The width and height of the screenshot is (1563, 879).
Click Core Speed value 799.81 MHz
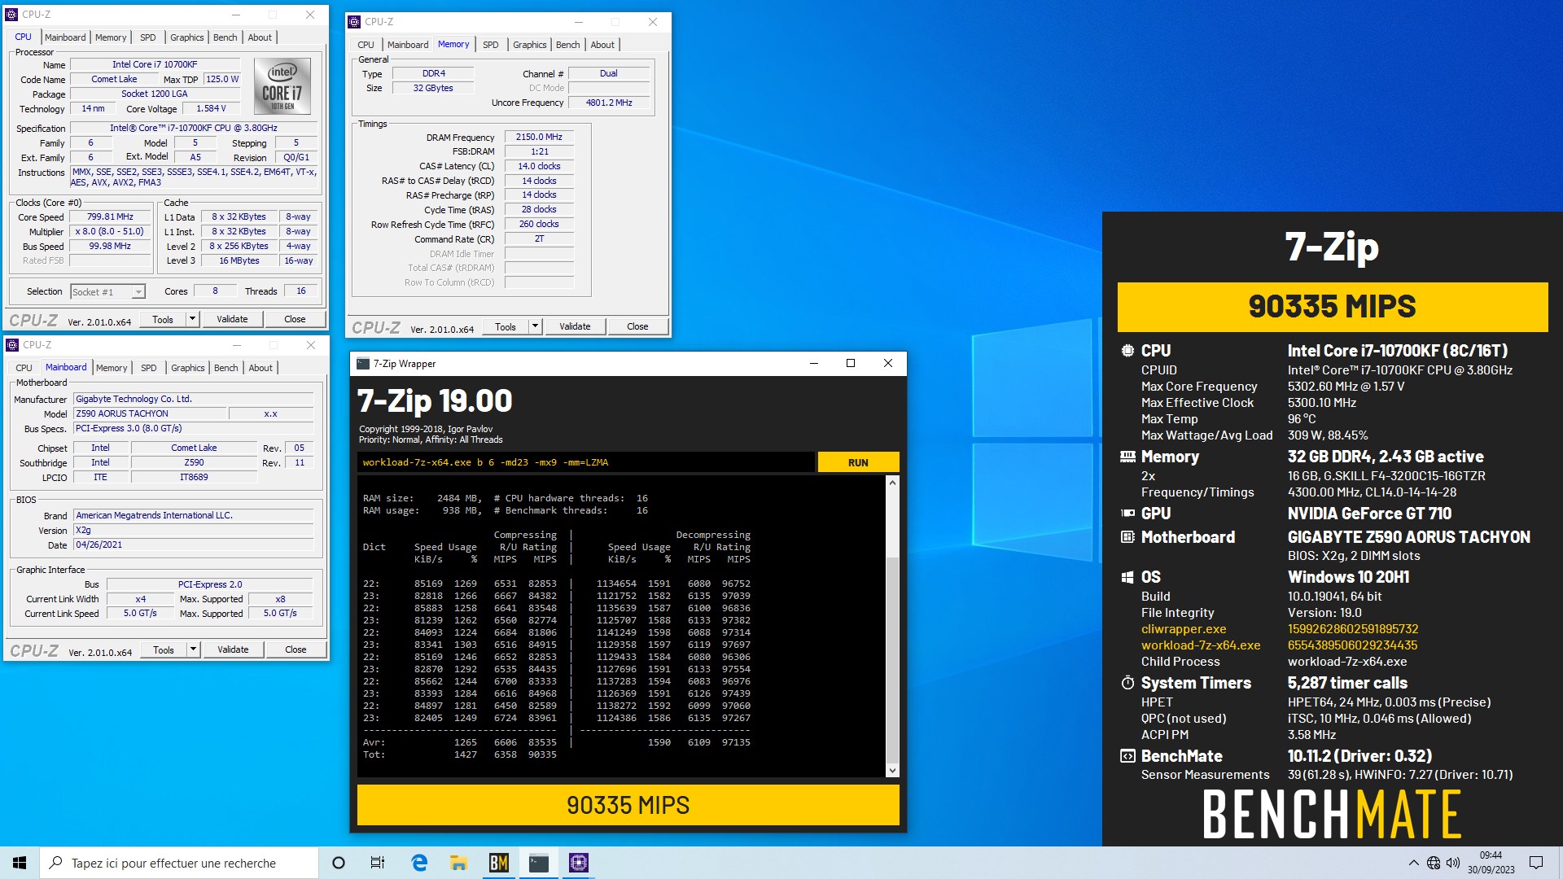coord(110,217)
